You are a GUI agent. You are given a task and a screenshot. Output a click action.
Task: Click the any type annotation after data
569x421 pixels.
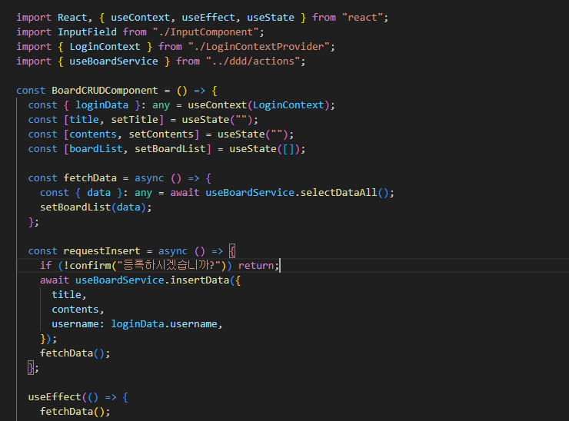[x=143, y=193]
